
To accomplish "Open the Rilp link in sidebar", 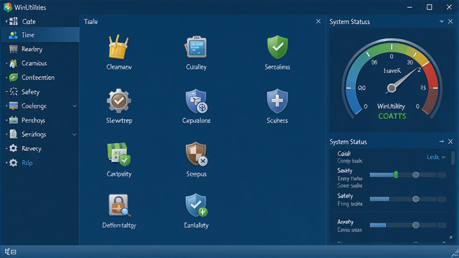I will [27, 163].
